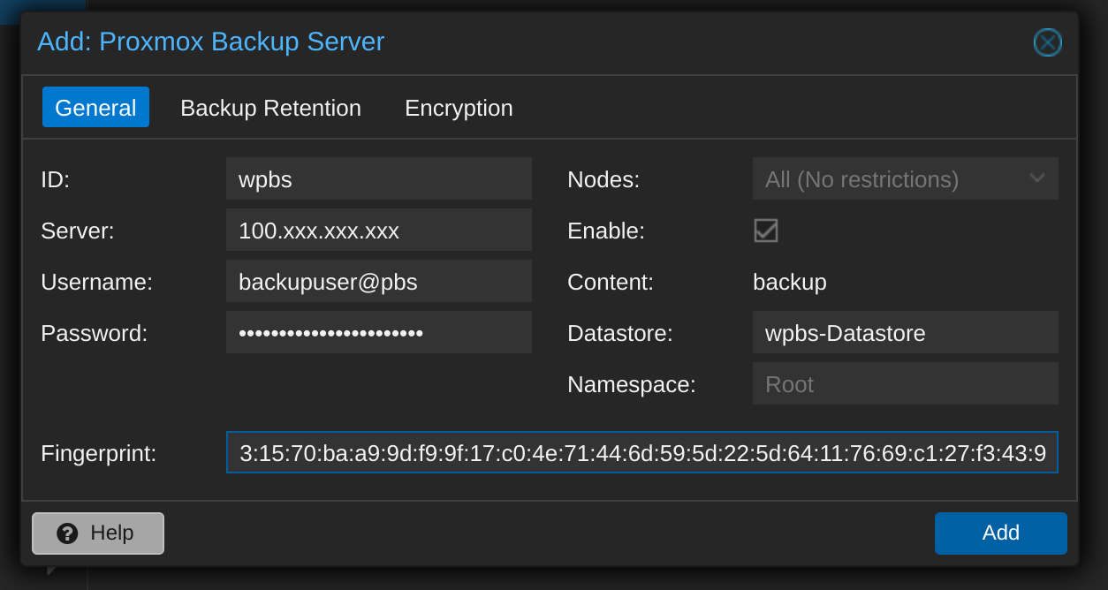Click the Datastore field
Screen dimensions: 1108x590
pos(906,333)
